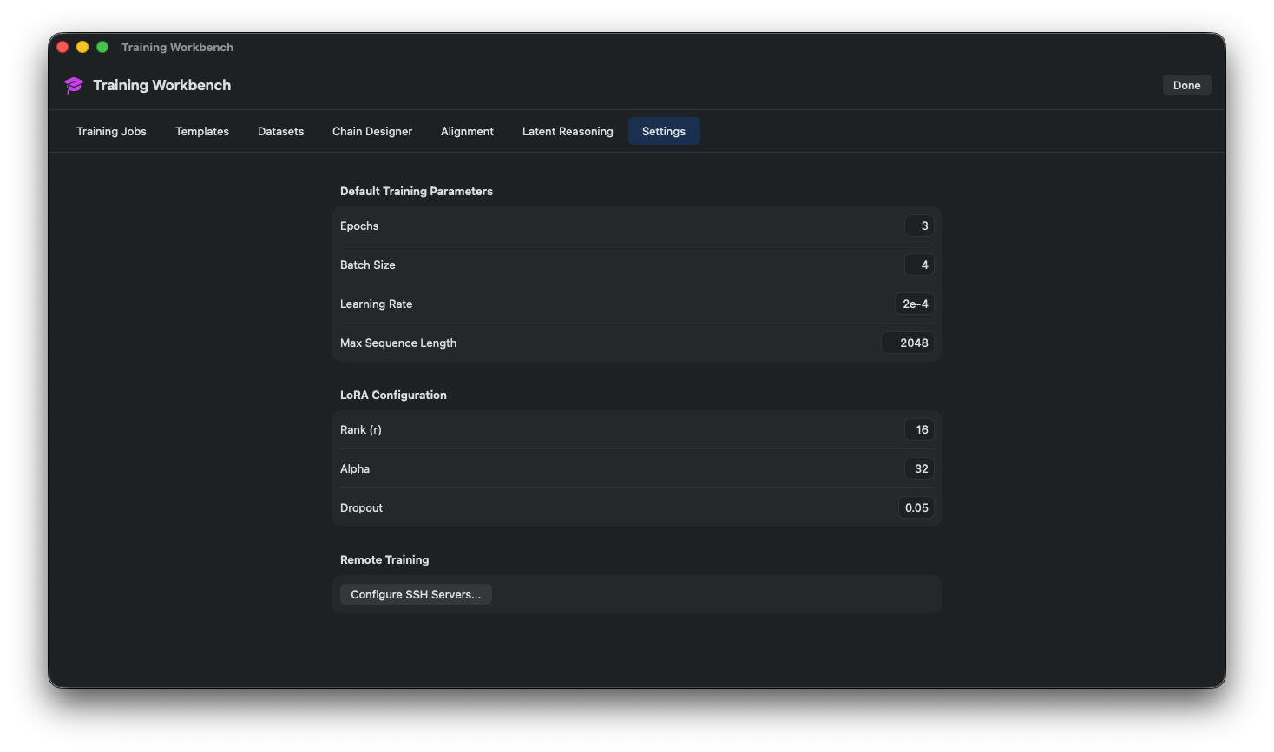Click the Epochs row label
The width and height of the screenshot is (1274, 752).
(359, 226)
